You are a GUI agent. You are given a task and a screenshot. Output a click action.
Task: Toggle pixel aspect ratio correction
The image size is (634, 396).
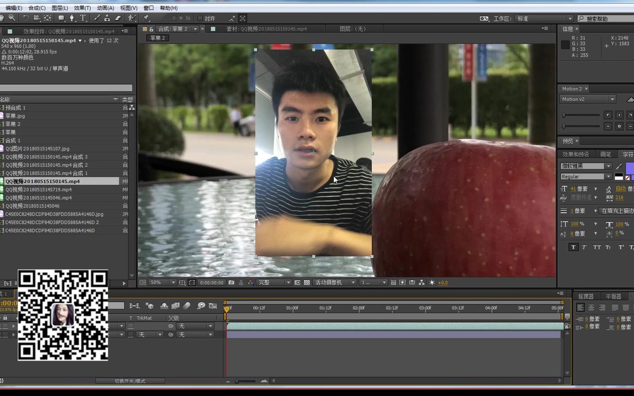[393, 283]
